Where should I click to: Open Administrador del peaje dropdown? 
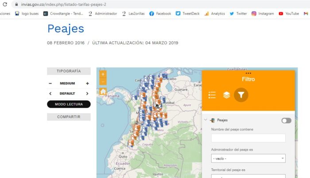248,159
